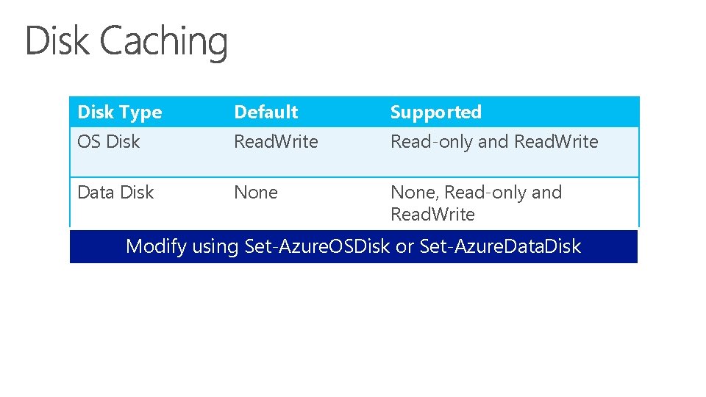The width and height of the screenshot is (706, 397).
Task: Click the word Disk in the title
Action: (x=57, y=40)
